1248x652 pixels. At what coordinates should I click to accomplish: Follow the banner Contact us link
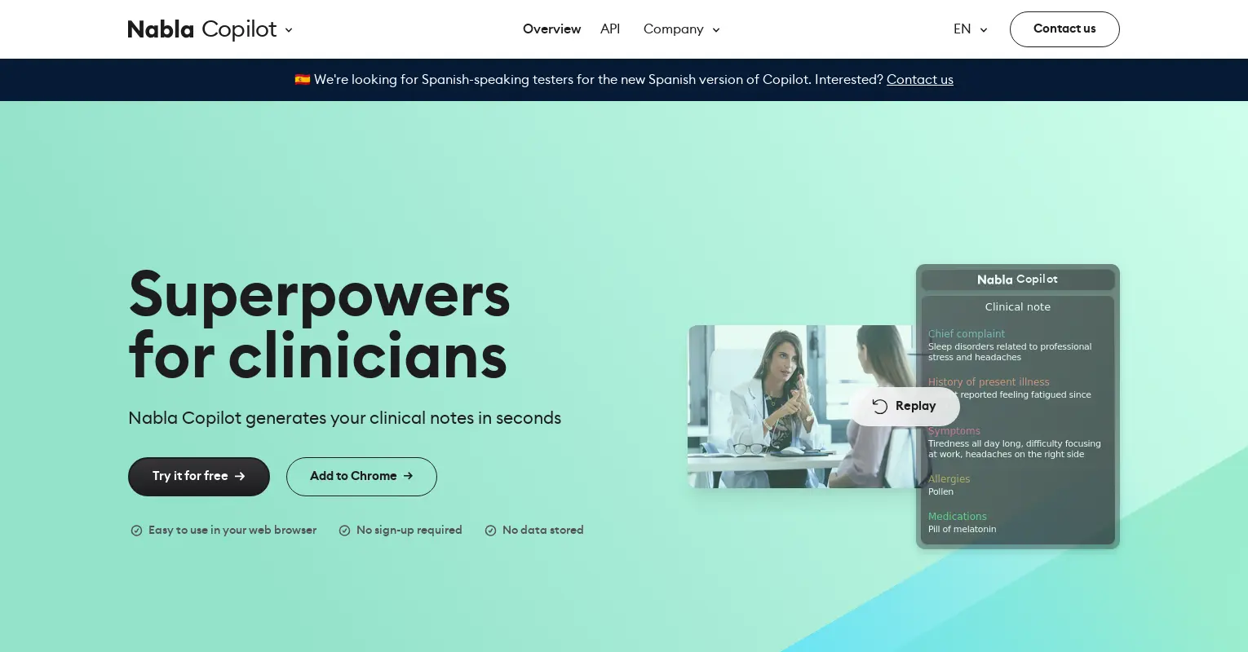point(920,80)
